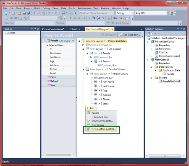The image size is (189, 166).
Task: Select the People table in Solution Explorer
Action: click(170, 74)
